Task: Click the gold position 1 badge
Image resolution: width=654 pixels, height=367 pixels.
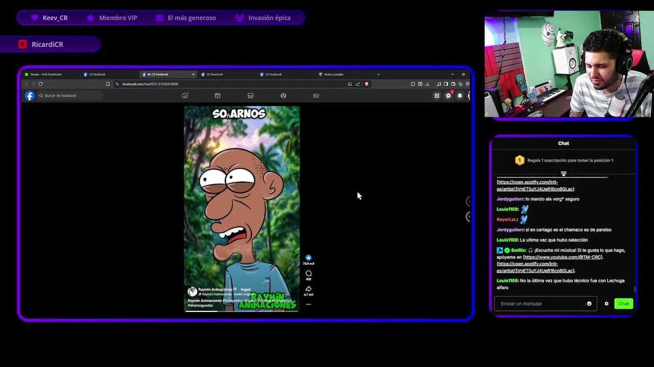Action: click(520, 160)
